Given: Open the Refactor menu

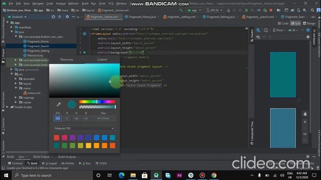Looking at the screenshot, I should click(74, 3).
